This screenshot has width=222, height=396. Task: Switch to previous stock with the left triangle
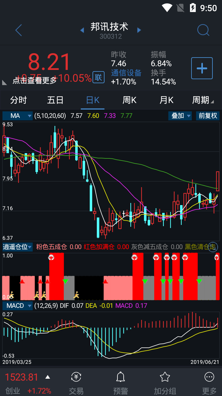[82, 30]
